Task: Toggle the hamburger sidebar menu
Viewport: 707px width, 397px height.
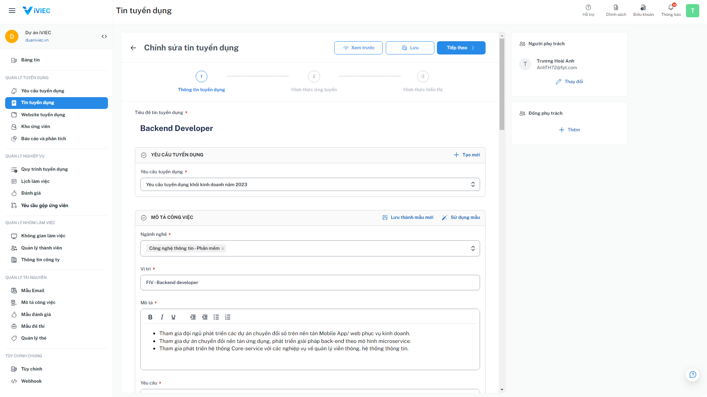Action: [12, 11]
